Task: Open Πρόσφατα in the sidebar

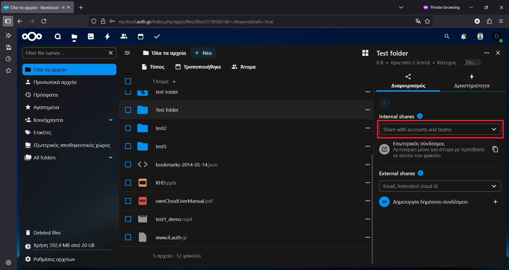Action: pos(46,95)
